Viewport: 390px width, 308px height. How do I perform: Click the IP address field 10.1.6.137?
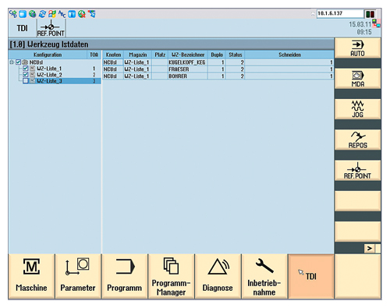pos(340,13)
